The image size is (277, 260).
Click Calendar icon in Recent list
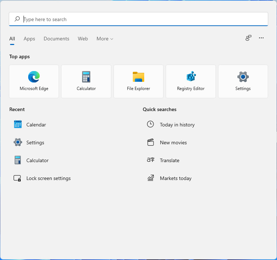click(x=18, y=124)
